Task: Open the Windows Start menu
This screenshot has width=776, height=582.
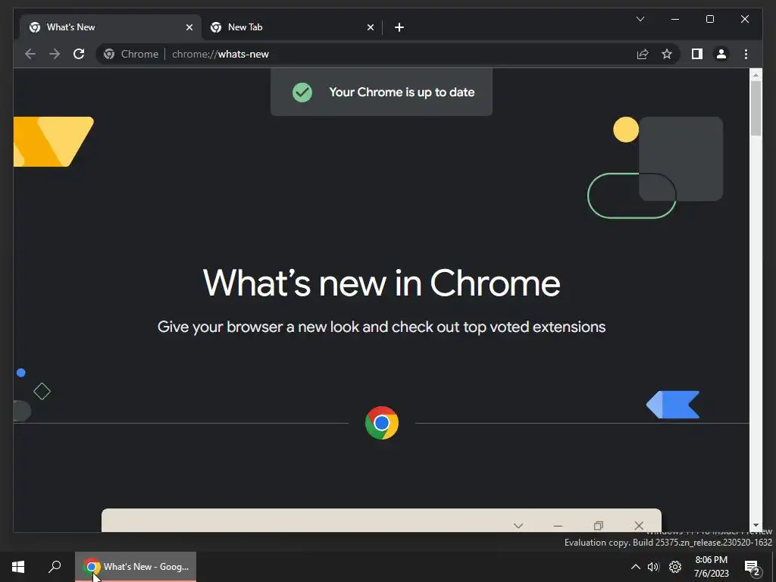Action: [18, 567]
